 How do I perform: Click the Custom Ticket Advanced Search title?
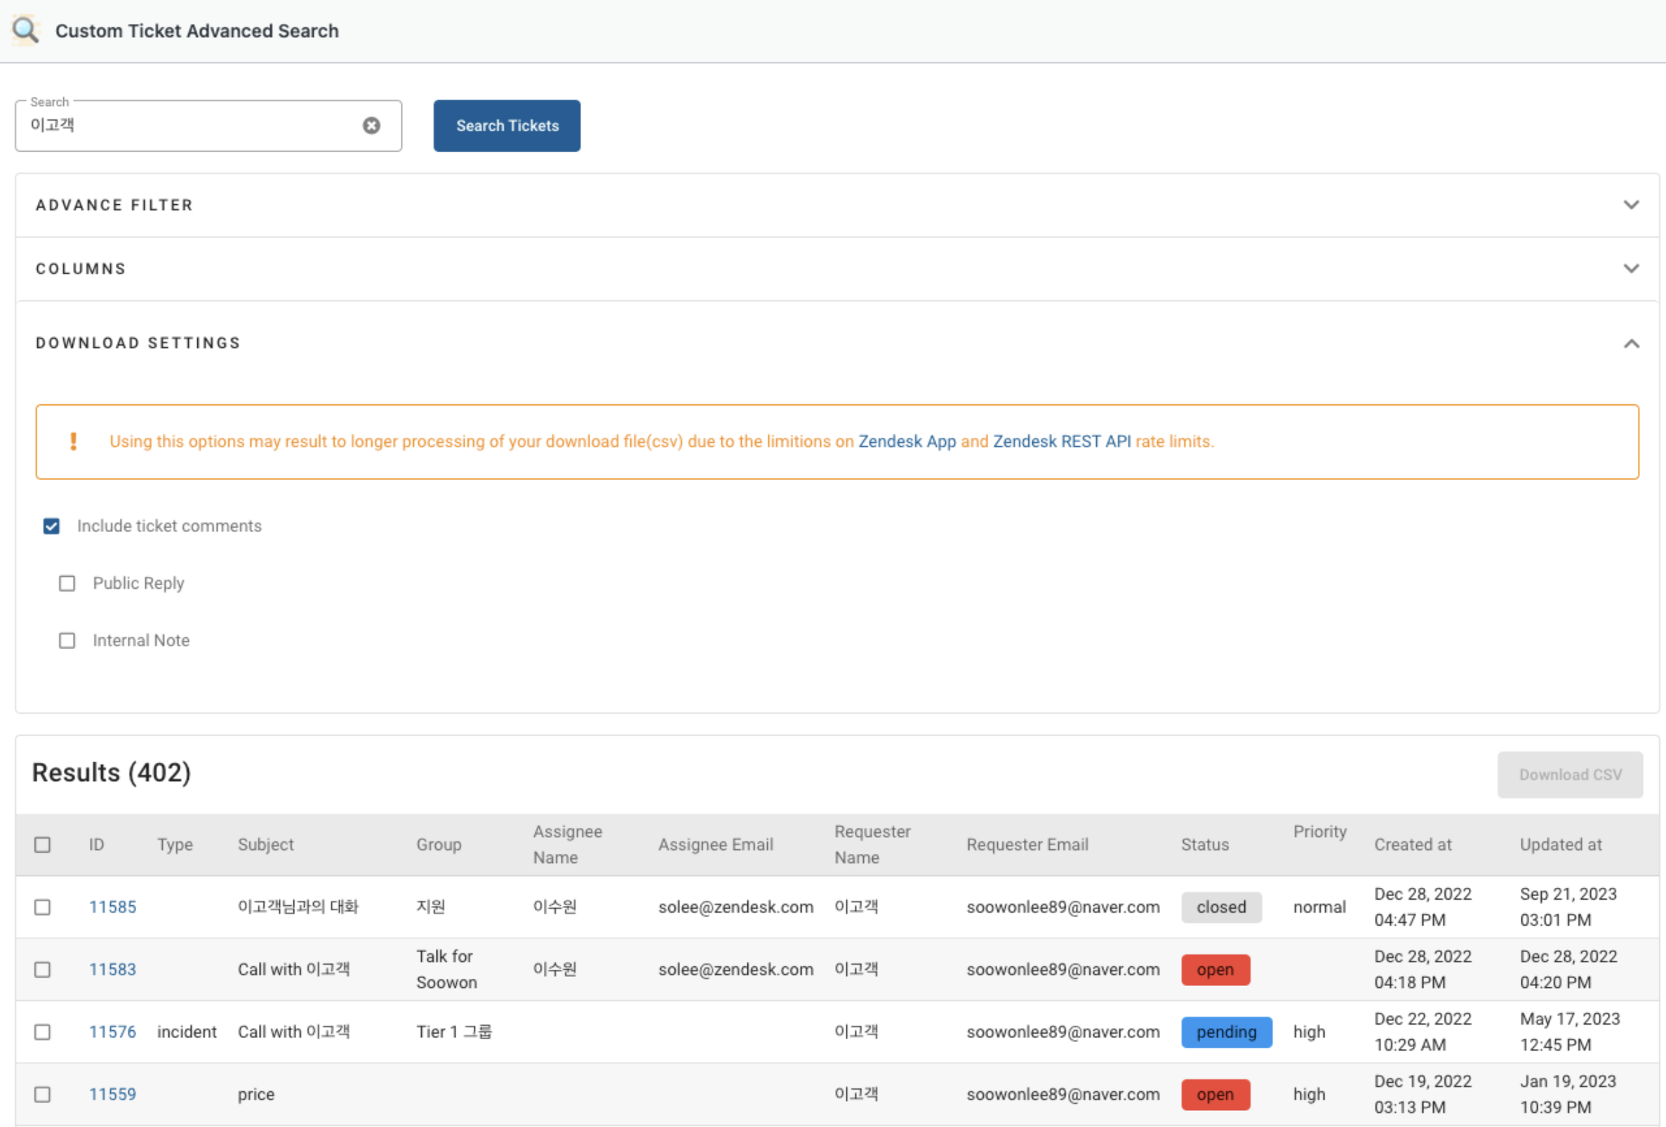[197, 31]
